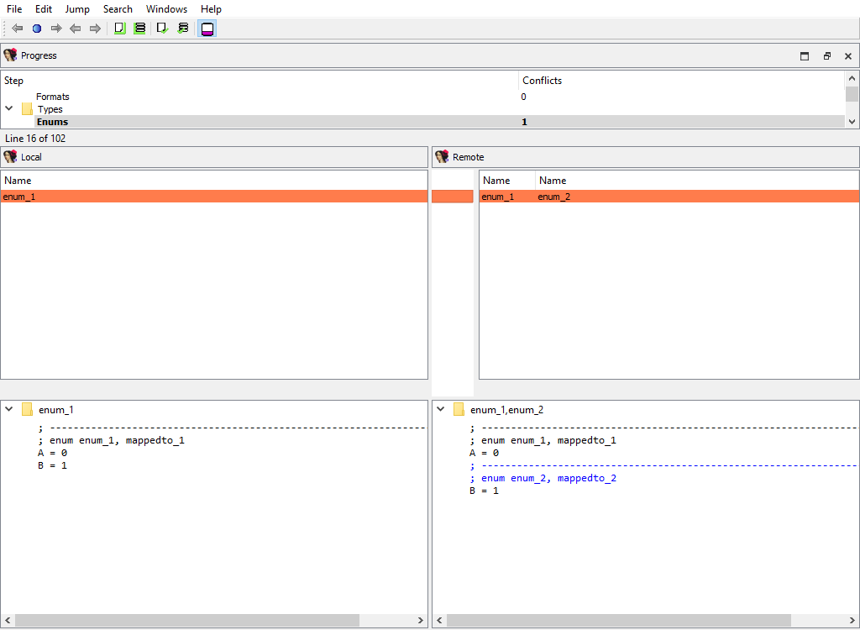Open the File menu
The height and width of the screenshot is (630, 860).
pos(14,9)
